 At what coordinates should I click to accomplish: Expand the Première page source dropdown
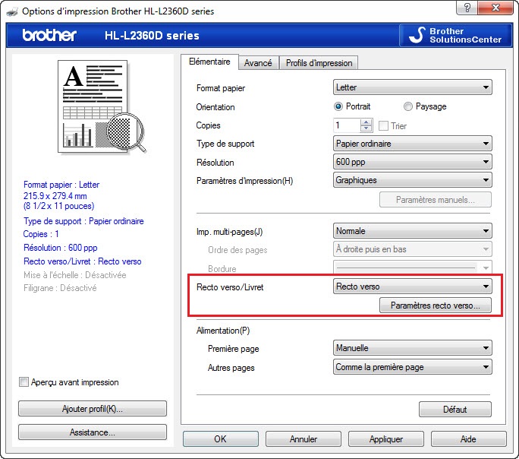pos(413,348)
